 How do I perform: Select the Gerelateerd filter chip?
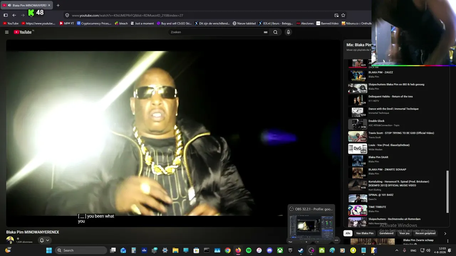[387, 233]
